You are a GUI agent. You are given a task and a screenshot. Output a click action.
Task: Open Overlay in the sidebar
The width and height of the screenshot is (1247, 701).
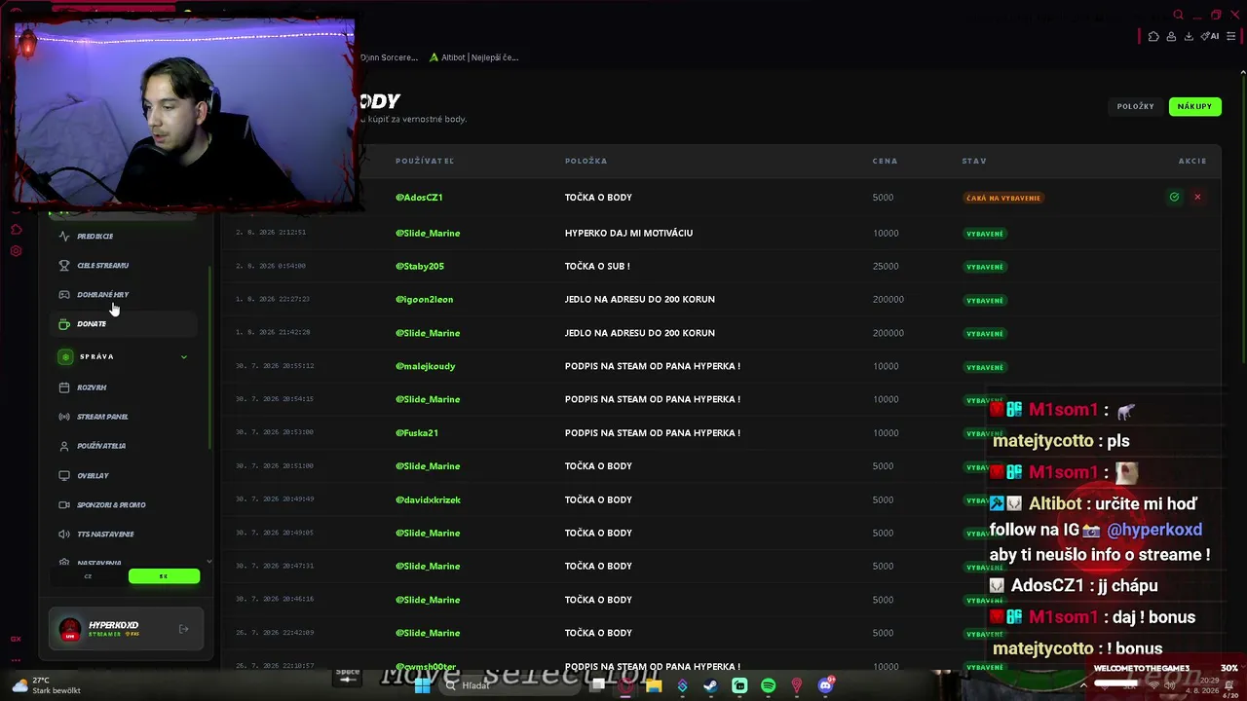click(93, 476)
